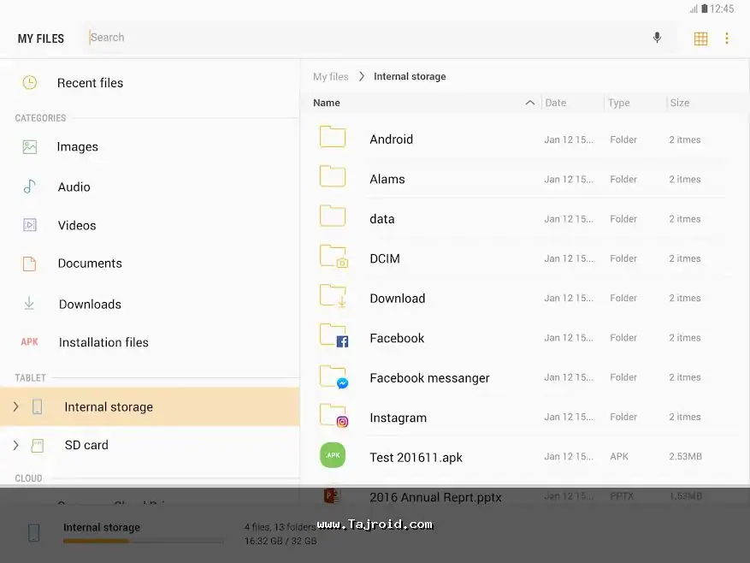Image resolution: width=750 pixels, height=563 pixels.
Task: Open the Test 201611.apk file
Action: 416,458
